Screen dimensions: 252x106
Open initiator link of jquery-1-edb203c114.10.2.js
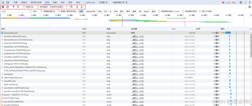point(138,95)
